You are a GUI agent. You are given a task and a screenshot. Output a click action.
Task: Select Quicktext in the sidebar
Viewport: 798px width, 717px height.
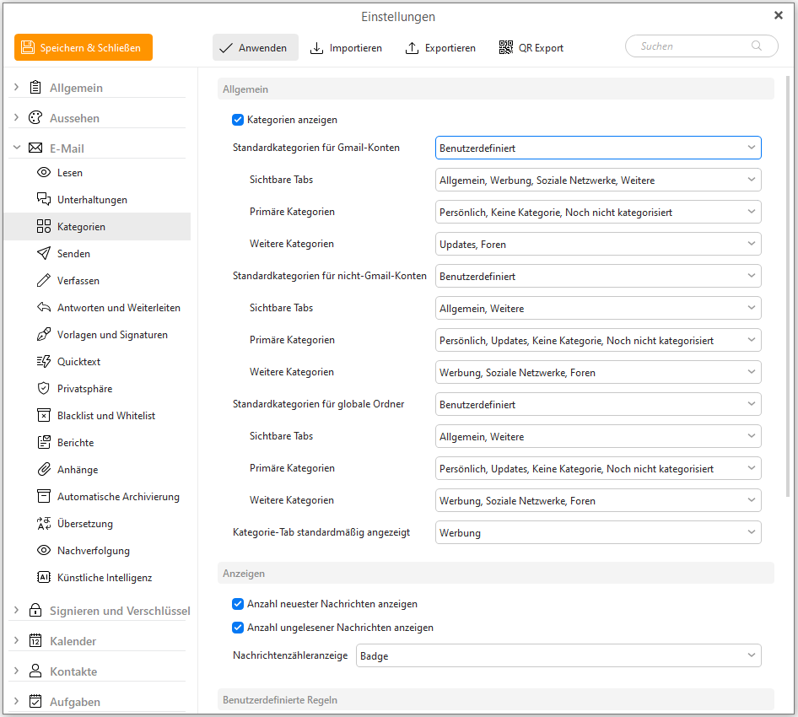point(97,361)
